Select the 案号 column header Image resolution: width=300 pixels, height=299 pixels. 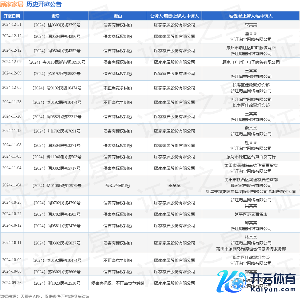click(x=56, y=16)
